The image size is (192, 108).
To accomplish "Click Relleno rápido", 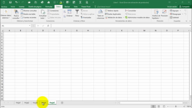I will click(112, 11).
